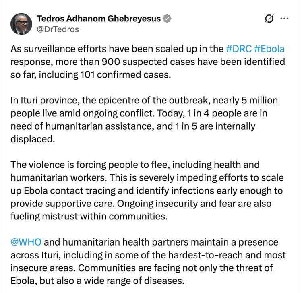Open the Grok explain-post icon

tap(269, 19)
